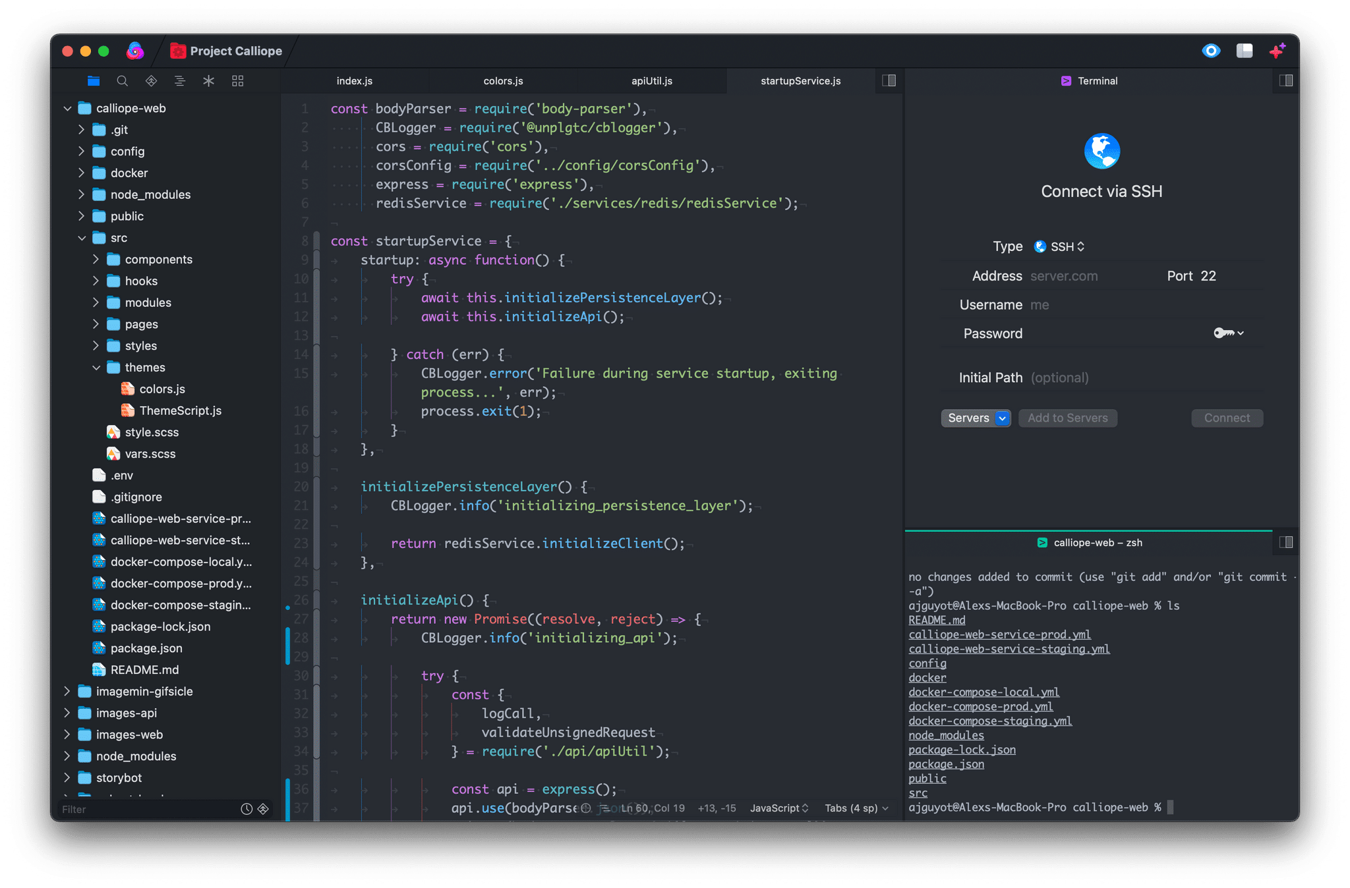Show the Symbols outline sidebar icon
Viewport: 1350px width, 888px height.
click(179, 81)
